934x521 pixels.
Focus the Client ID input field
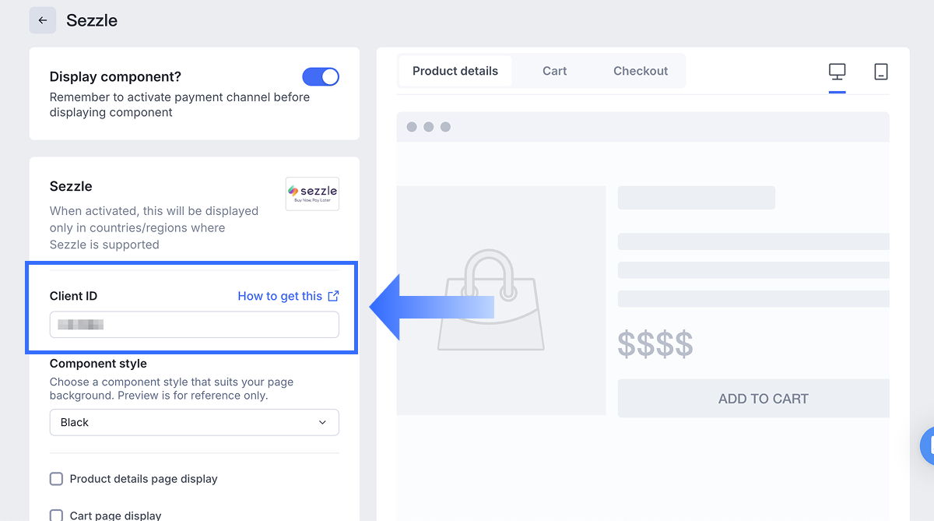194,325
